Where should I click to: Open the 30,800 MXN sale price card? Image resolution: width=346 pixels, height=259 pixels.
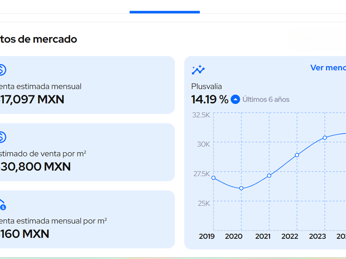coord(87,152)
